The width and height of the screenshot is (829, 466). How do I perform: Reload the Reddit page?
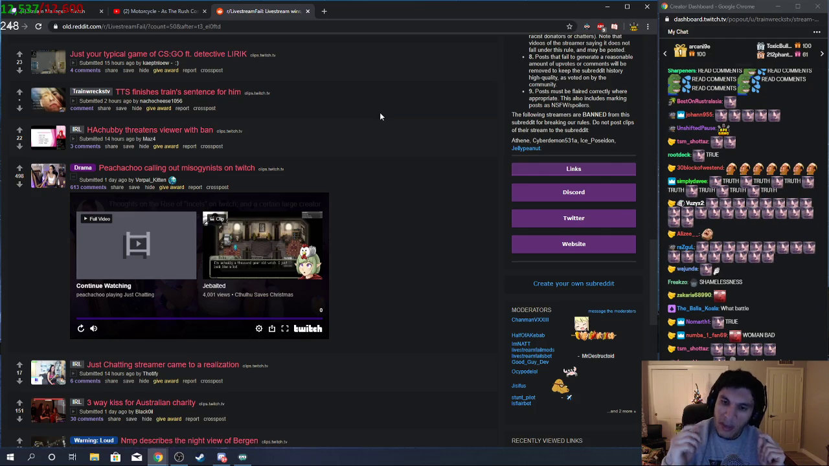pos(38,27)
